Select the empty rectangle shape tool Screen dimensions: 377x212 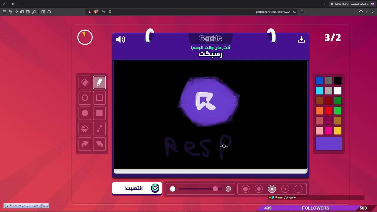99,98
